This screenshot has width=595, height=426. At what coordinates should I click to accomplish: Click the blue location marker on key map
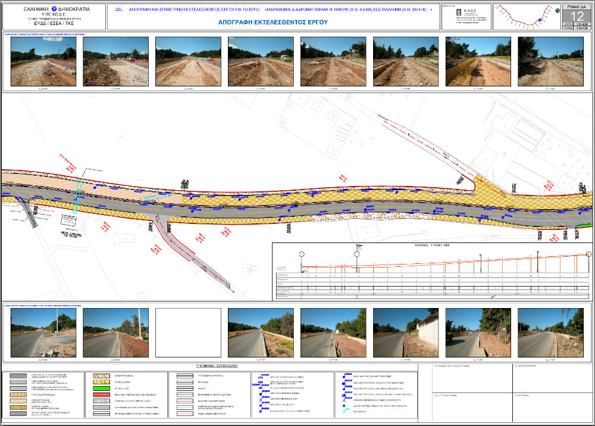point(539,20)
